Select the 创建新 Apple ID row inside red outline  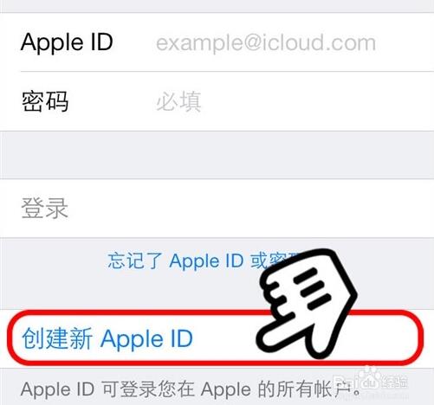pos(216,338)
